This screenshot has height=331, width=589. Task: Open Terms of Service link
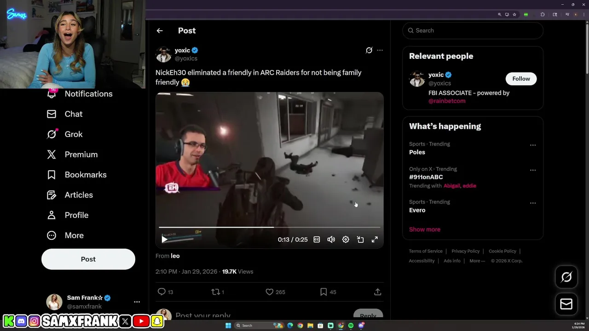(426, 251)
